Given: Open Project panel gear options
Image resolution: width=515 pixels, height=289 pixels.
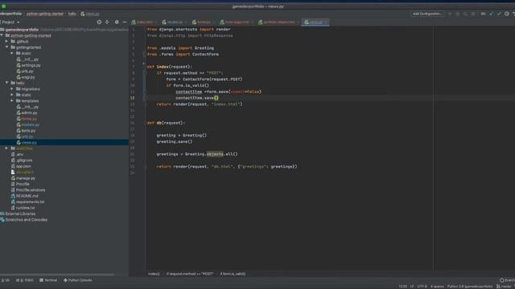Looking at the screenshot, I should coord(117,22).
